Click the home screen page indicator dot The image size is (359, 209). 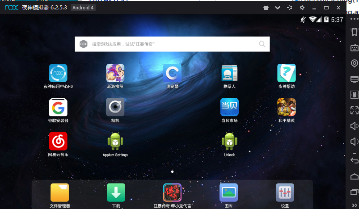pyautogui.click(x=172, y=172)
